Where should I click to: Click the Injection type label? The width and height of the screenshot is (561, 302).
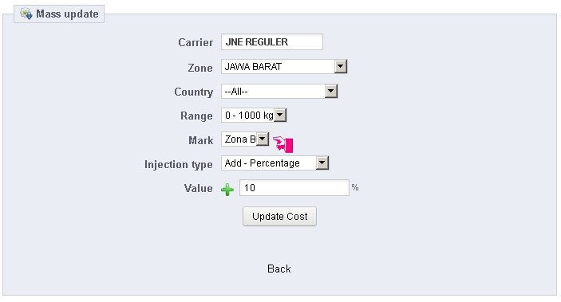(x=179, y=164)
